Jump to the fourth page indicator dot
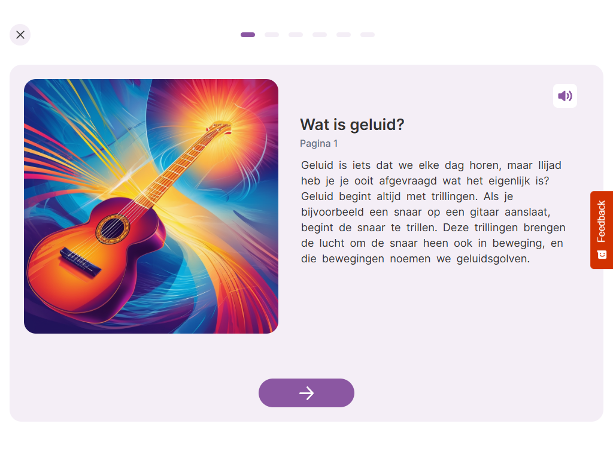613x460 pixels. [x=320, y=35]
